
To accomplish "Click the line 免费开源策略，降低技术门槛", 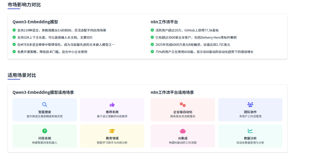I will point(52,52).
